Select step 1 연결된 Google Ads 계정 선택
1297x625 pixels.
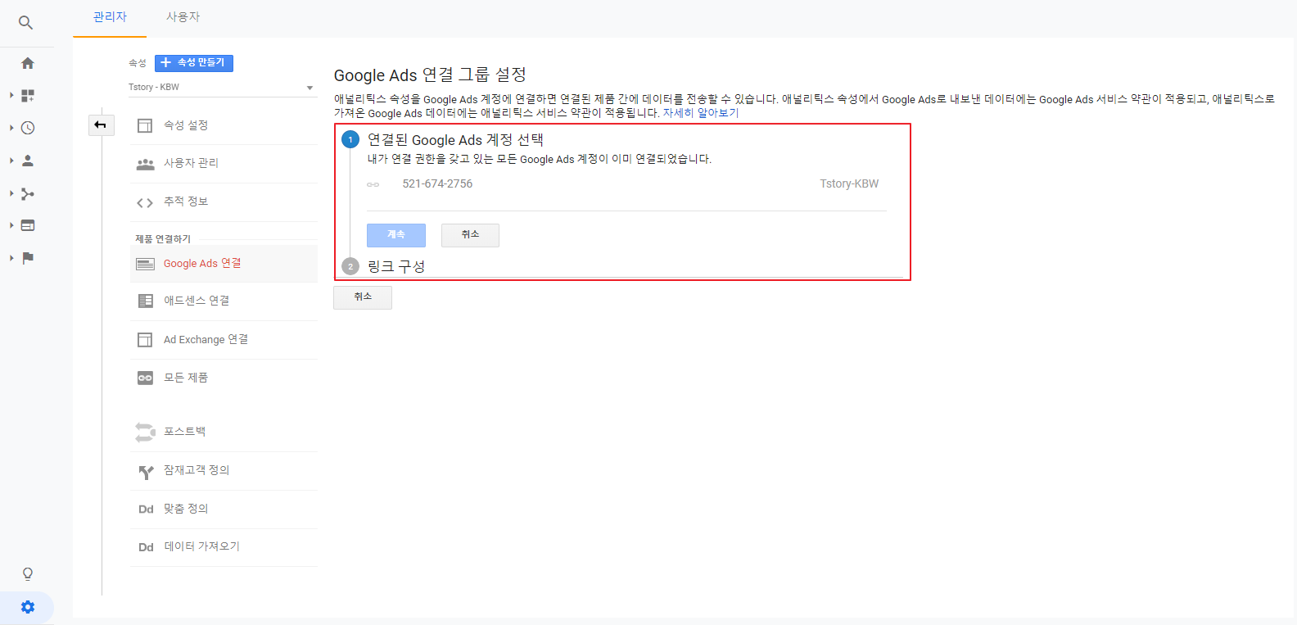click(x=455, y=140)
